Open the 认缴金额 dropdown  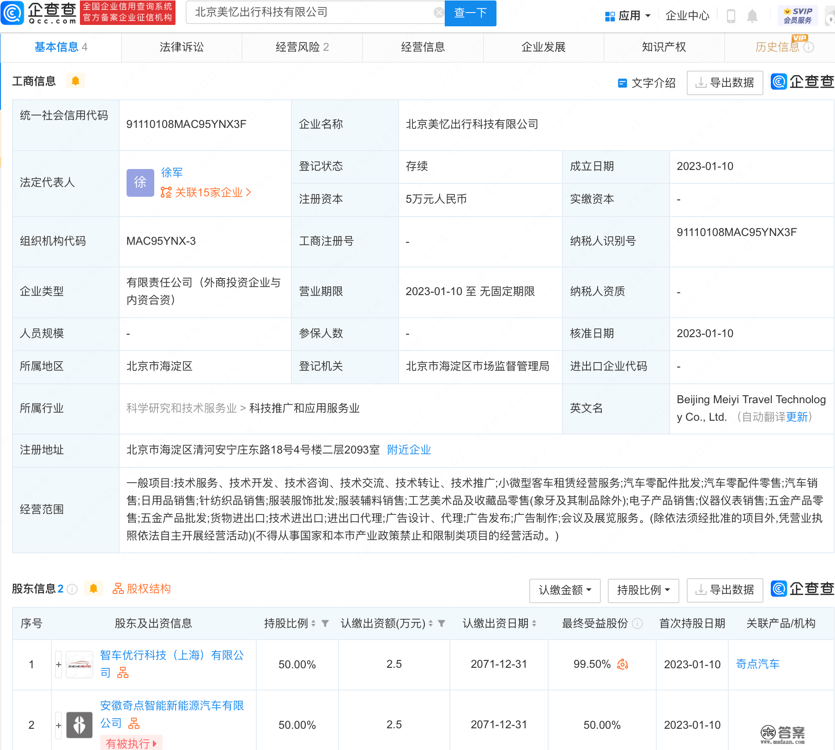pos(565,590)
